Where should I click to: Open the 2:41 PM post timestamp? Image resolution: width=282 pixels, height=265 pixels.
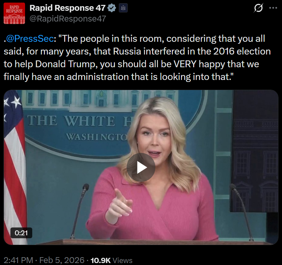[x=18, y=260]
